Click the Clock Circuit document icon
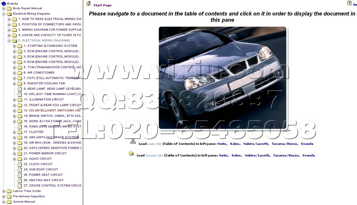Image resolution: width=357 pixels, height=205 pixels. (20, 164)
